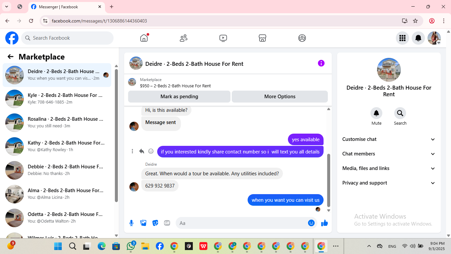Click the phone number 629 932 9837 message
Image resolution: width=451 pixels, height=254 pixels.
tap(160, 186)
